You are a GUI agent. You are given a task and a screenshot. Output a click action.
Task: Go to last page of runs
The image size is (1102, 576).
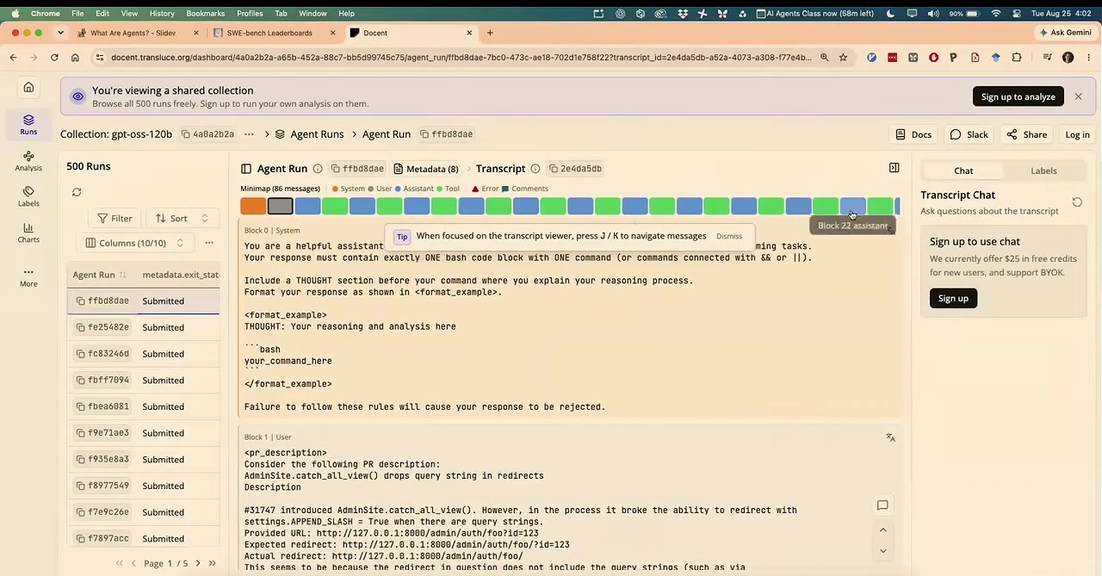pos(212,563)
